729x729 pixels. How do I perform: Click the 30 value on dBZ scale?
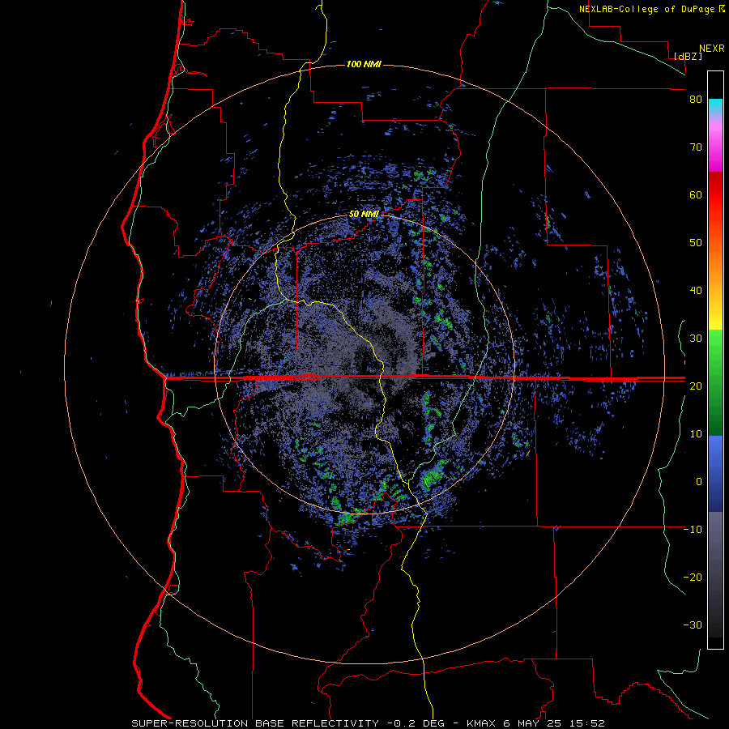click(696, 339)
